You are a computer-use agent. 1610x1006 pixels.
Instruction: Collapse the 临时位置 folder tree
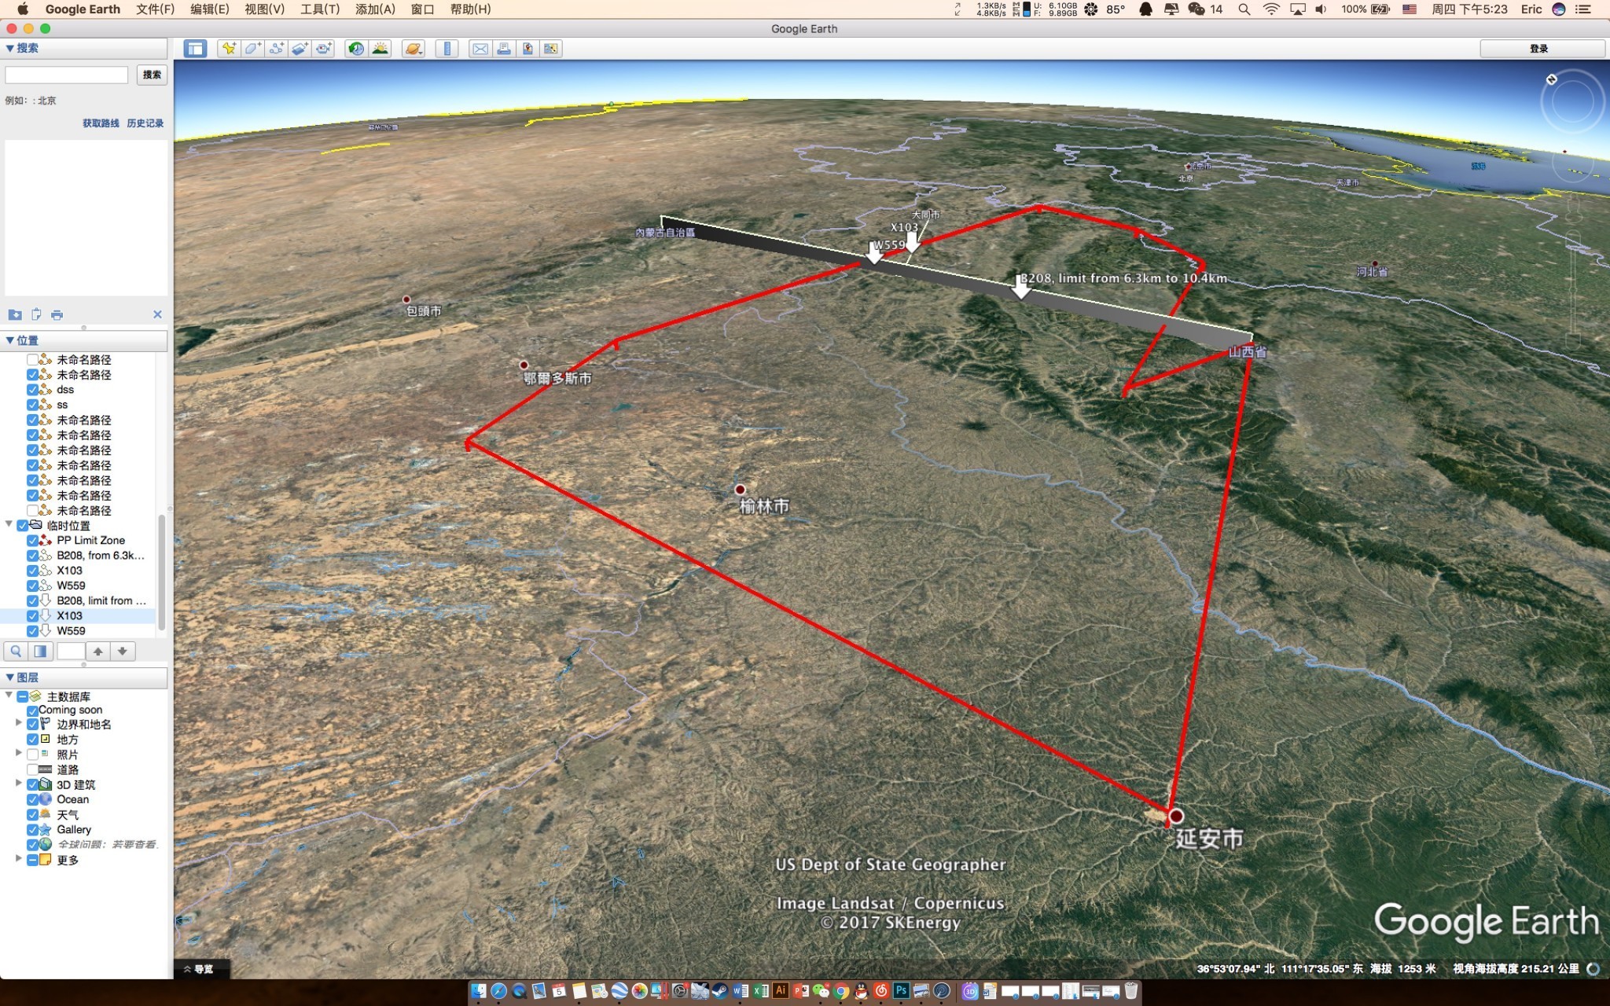(x=9, y=524)
